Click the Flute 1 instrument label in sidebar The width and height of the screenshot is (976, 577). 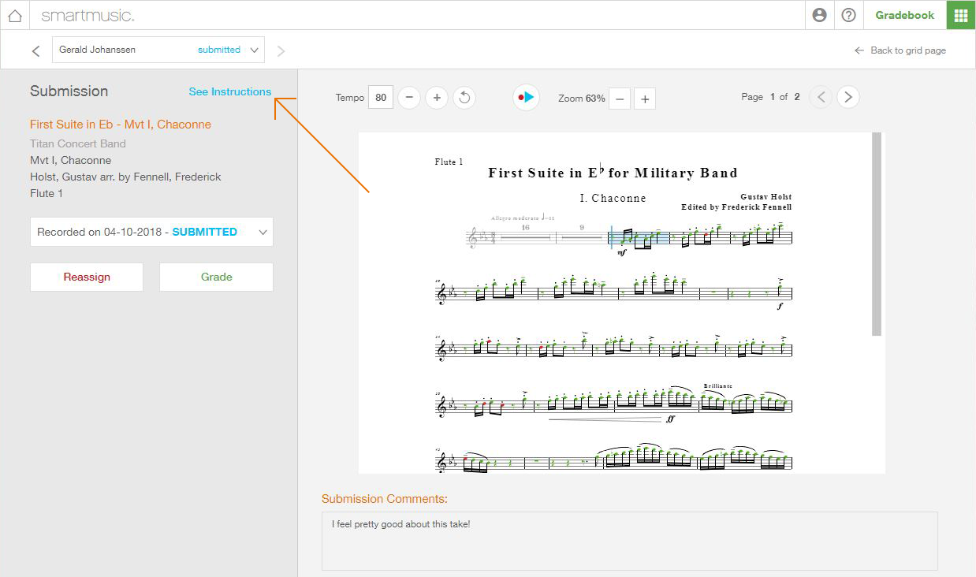[x=47, y=193]
